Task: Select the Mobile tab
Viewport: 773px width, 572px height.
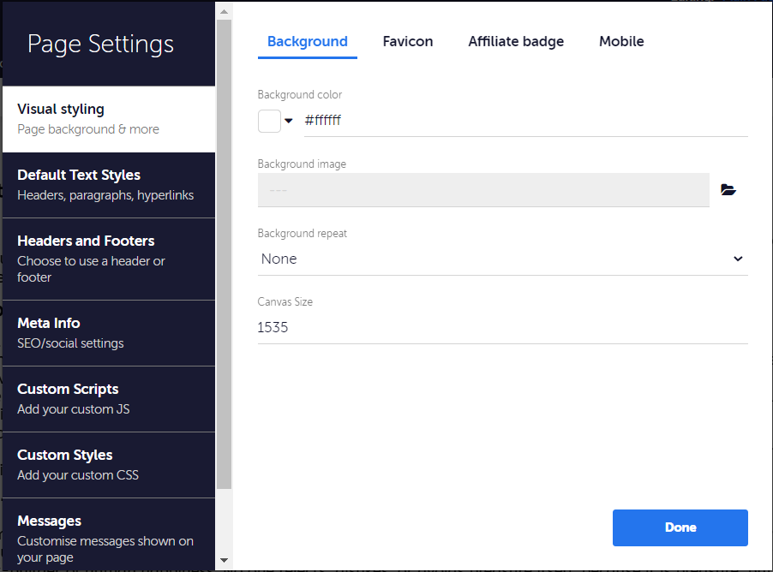Action: [x=621, y=41]
